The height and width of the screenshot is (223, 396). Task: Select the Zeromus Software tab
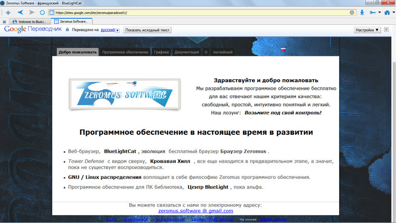point(71,21)
